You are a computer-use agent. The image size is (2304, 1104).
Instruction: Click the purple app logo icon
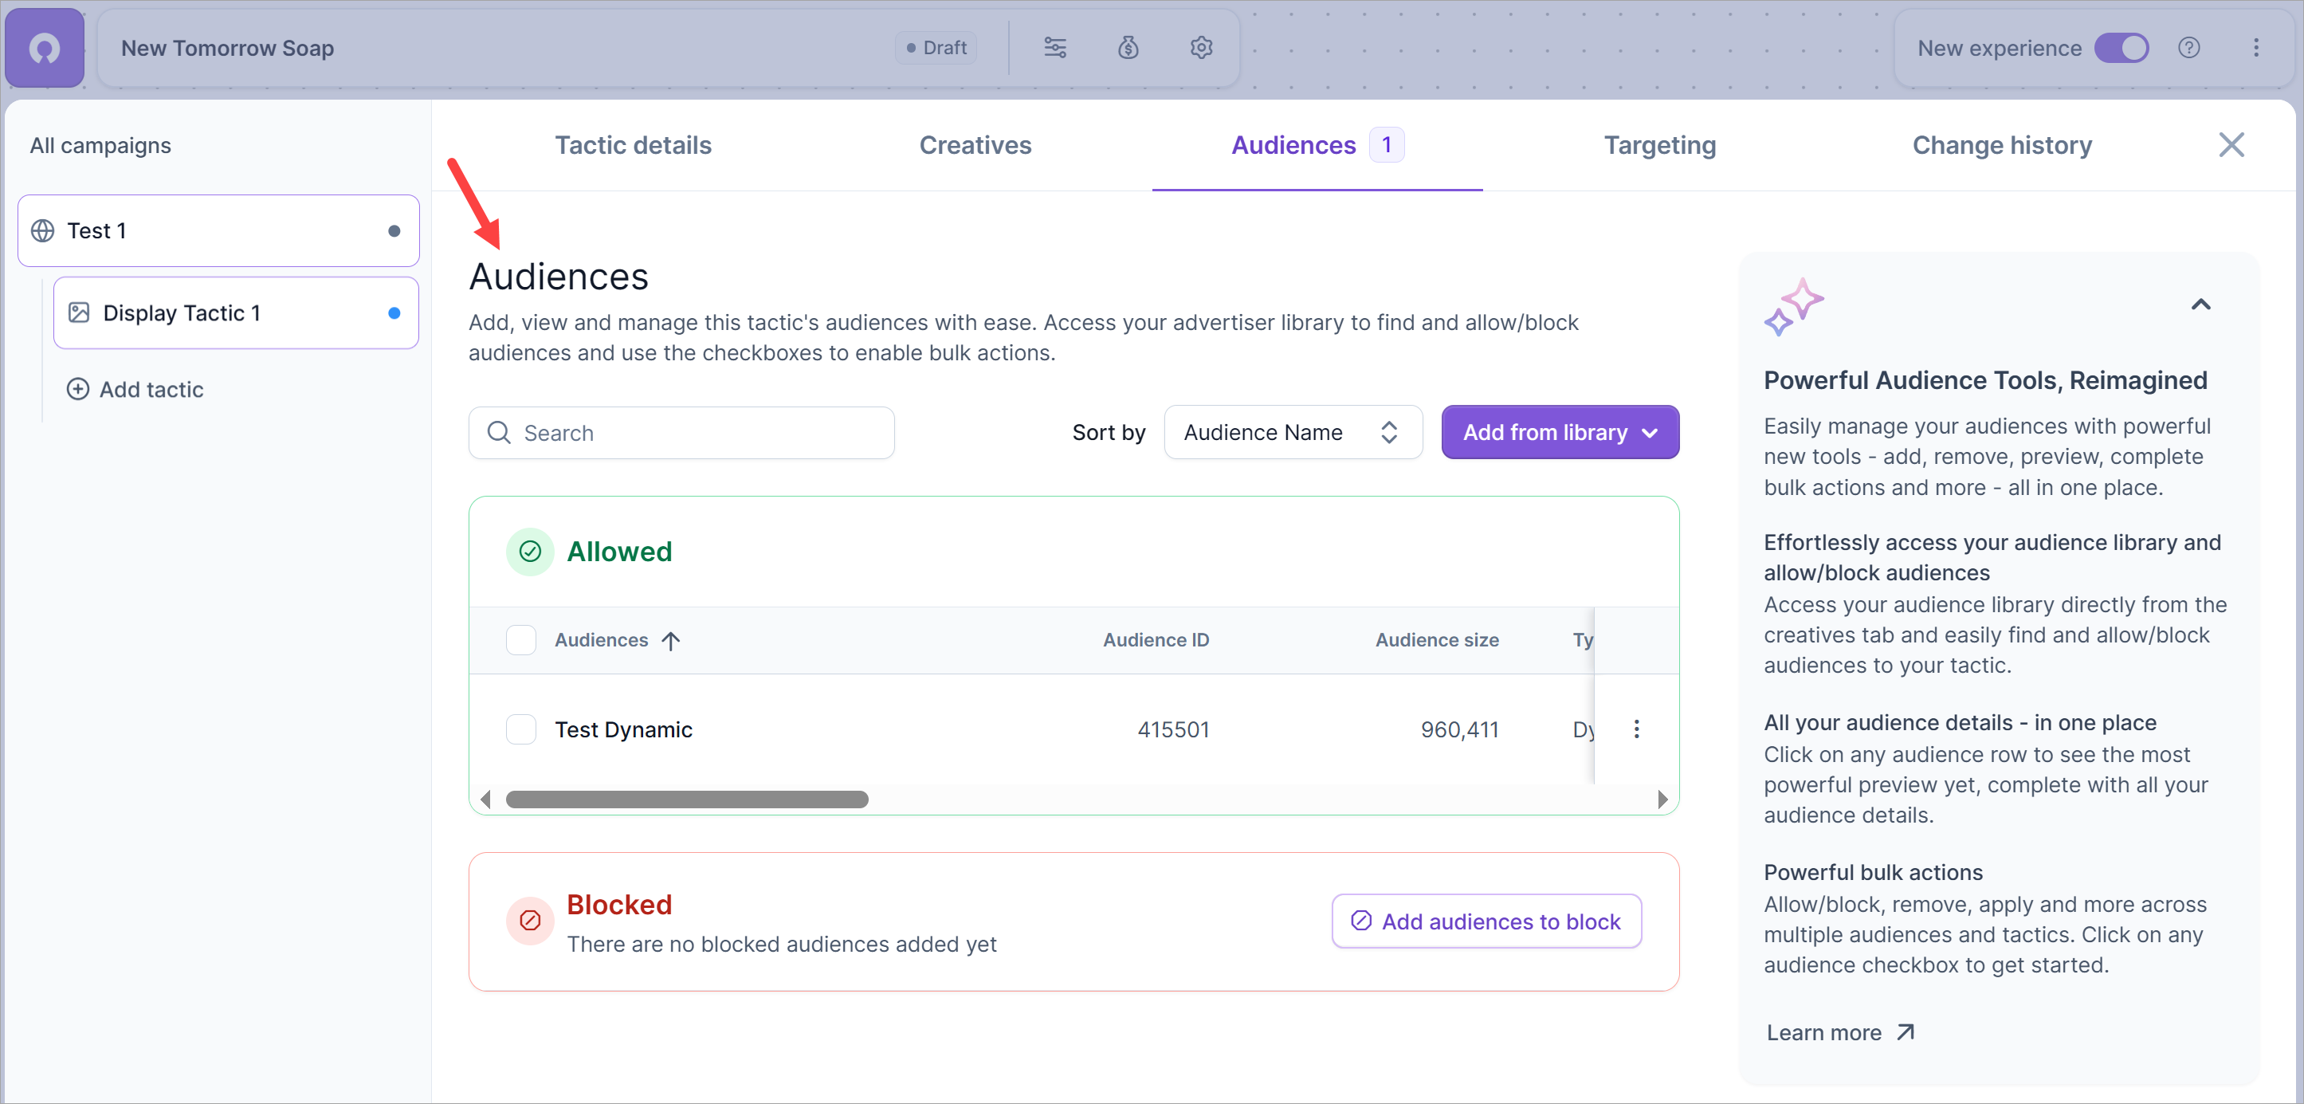pyautogui.click(x=45, y=47)
